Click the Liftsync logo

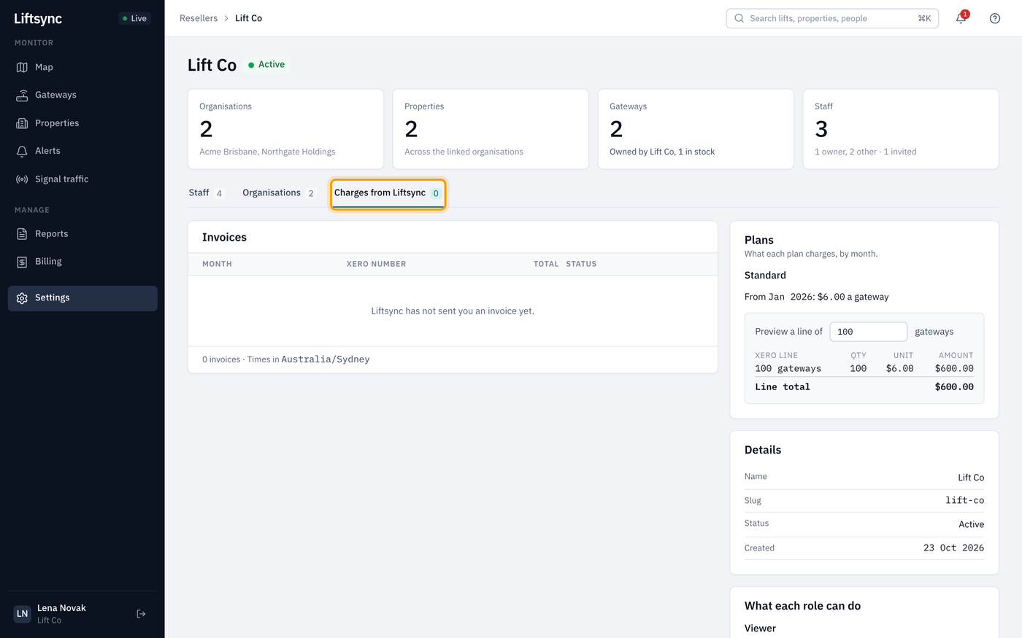38,19
